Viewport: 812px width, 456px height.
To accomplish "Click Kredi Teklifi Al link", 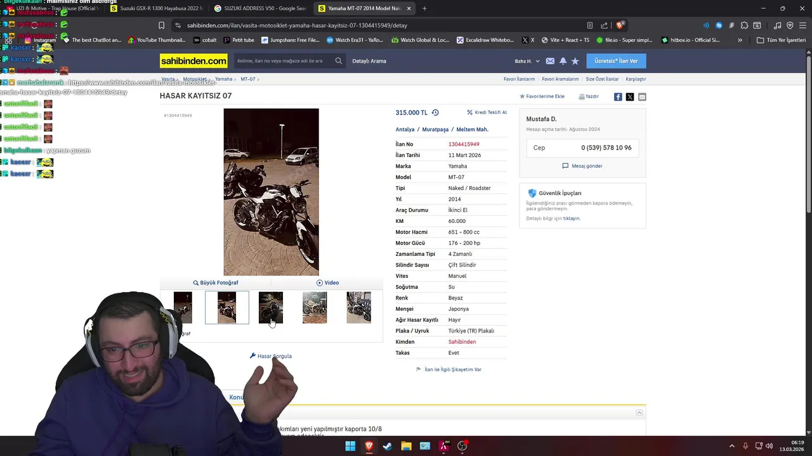I will tap(487, 112).
